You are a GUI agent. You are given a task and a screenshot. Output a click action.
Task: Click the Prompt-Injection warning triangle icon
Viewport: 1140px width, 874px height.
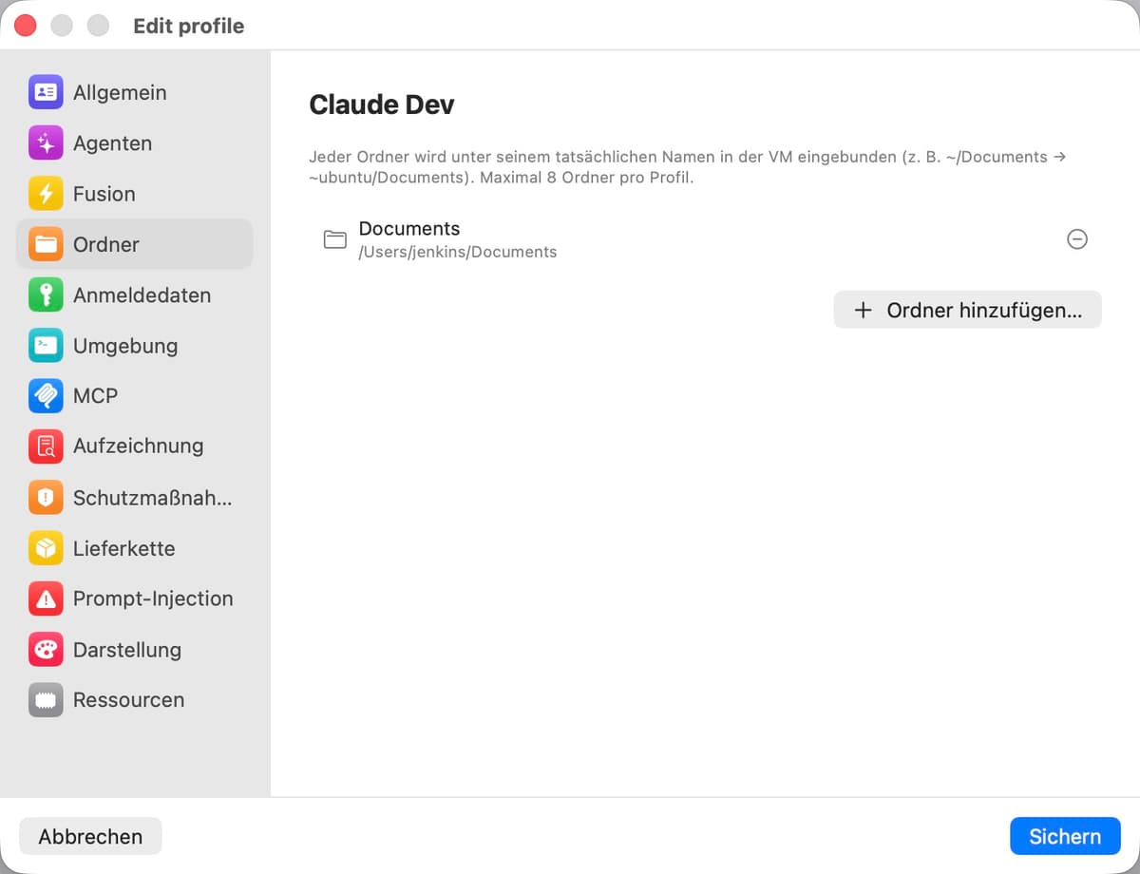click(x=46, y=598)
